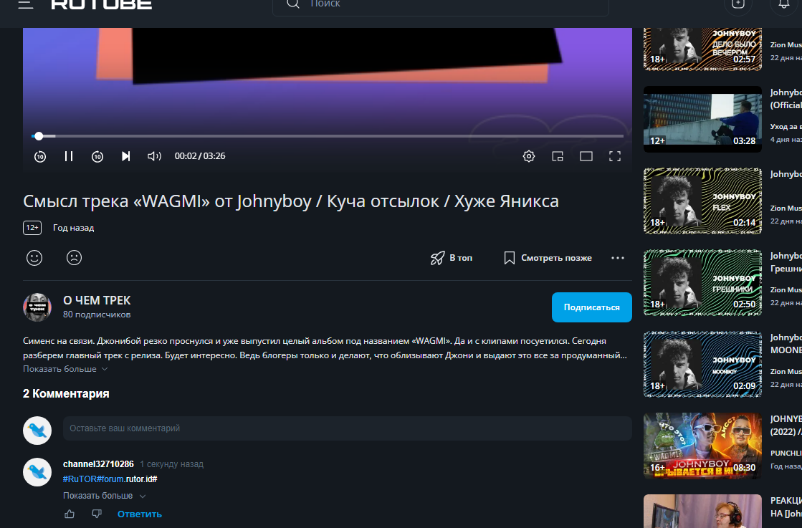Click the search magnifier icon
The height and width of the screenshot is (528, 802).
click(x=292, y=4)
